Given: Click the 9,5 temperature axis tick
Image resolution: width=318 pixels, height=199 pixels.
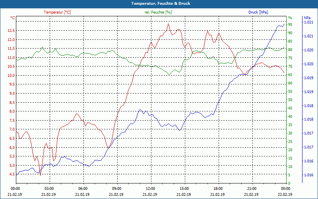Looking at the screenshot, I should pos(12,84).
